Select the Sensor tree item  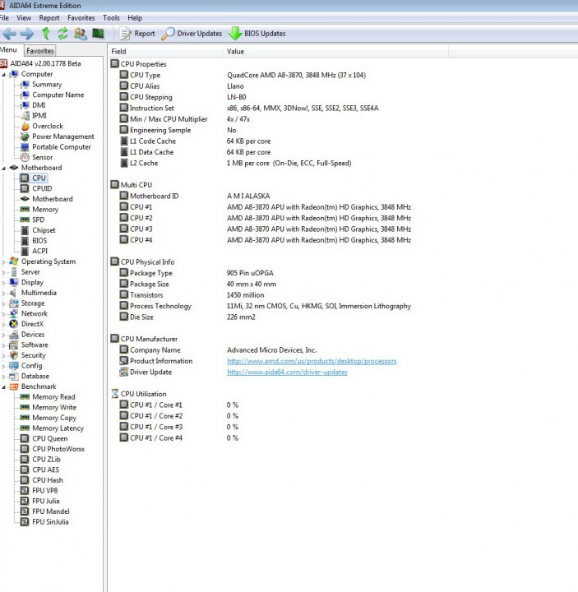pos(42,157)
